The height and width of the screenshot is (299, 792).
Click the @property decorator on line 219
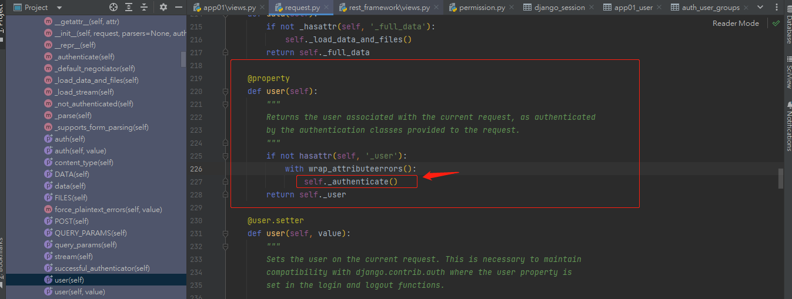(269, 78)
